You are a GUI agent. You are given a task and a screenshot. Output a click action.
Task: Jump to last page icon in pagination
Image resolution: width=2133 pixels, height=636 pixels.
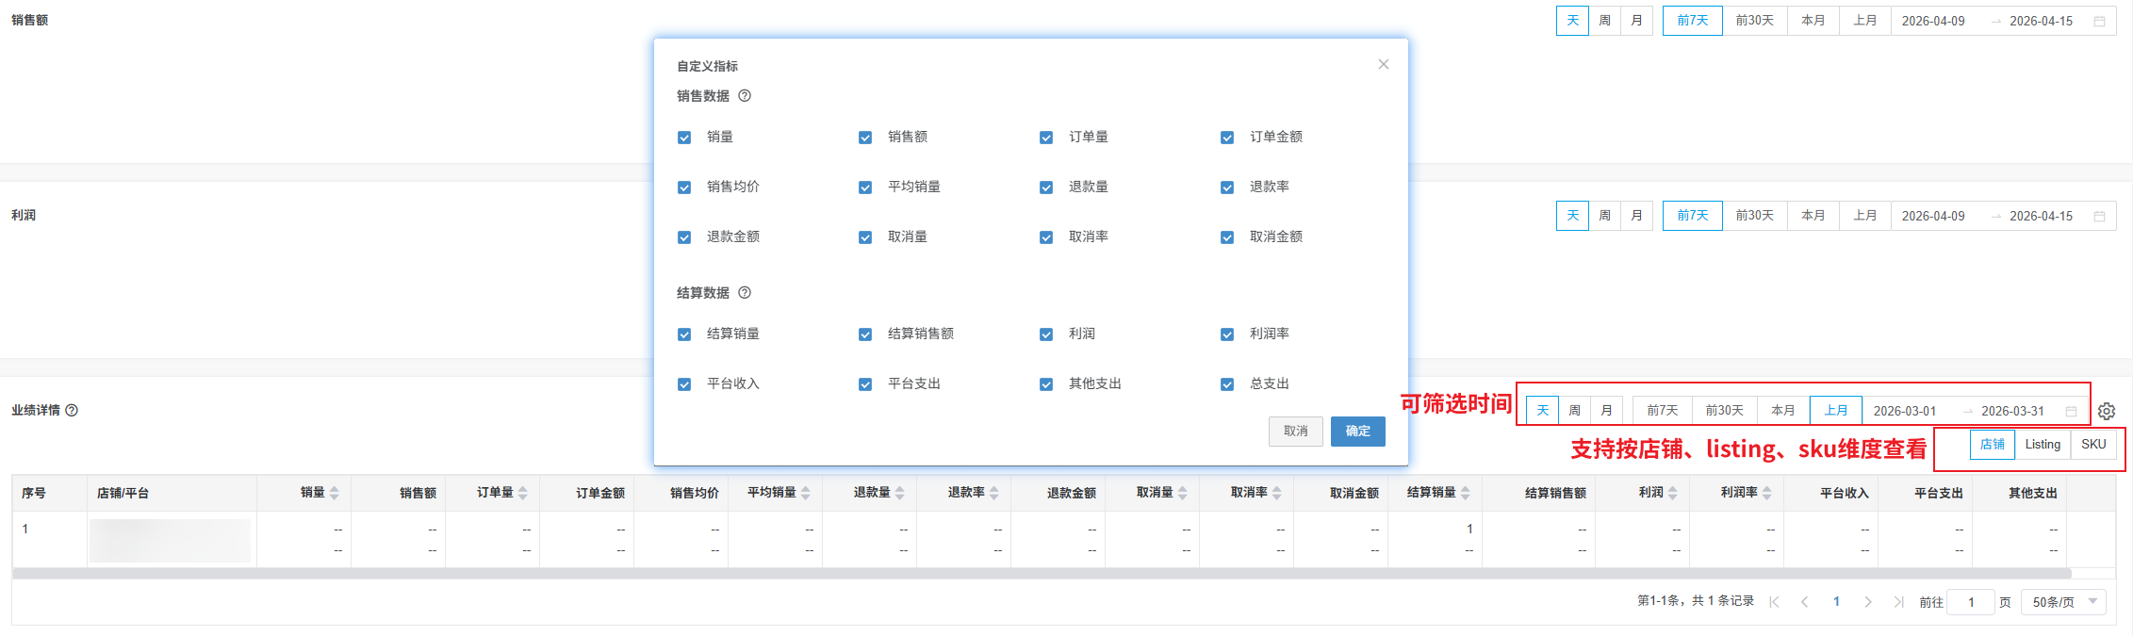[x=1898, y=602]
